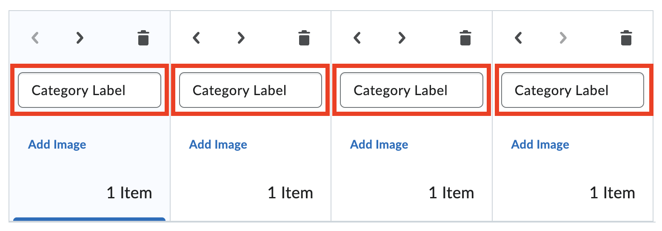Focus the third Category Label field
This screenshot has width=662, height=231.
tap(411, 90)
